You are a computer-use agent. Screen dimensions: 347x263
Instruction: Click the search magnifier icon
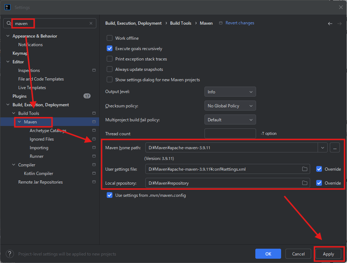(9, 23)
